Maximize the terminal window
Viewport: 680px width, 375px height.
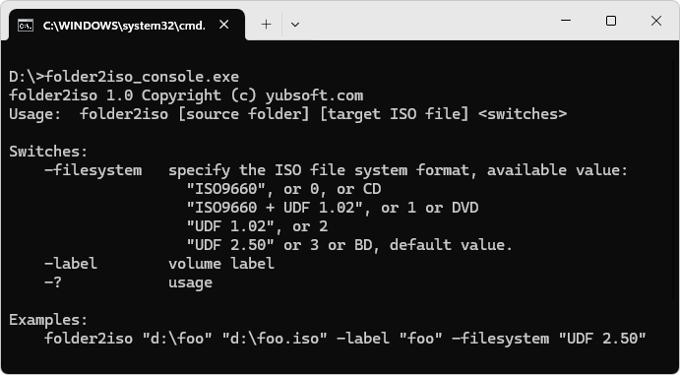click(x=610, y=21)
